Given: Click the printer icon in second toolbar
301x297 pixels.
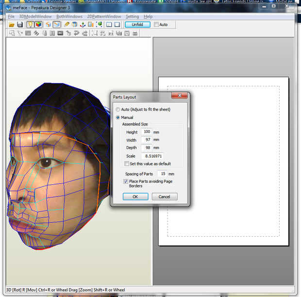Looking at the screenshot, I should (134, 33).
